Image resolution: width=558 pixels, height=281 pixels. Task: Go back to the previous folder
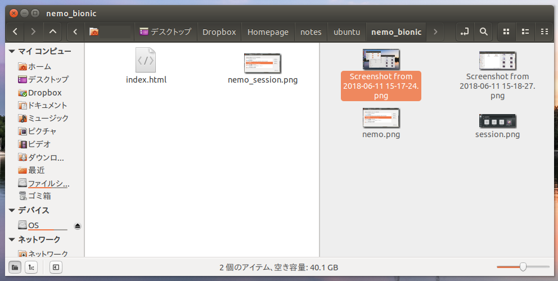[x=15, y=31]
